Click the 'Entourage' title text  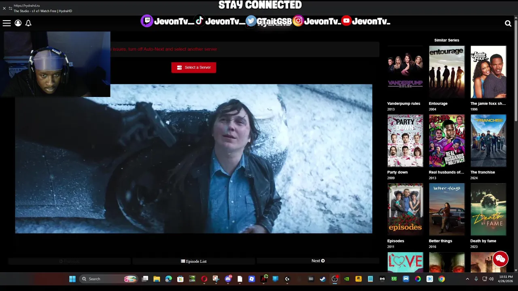438,103
